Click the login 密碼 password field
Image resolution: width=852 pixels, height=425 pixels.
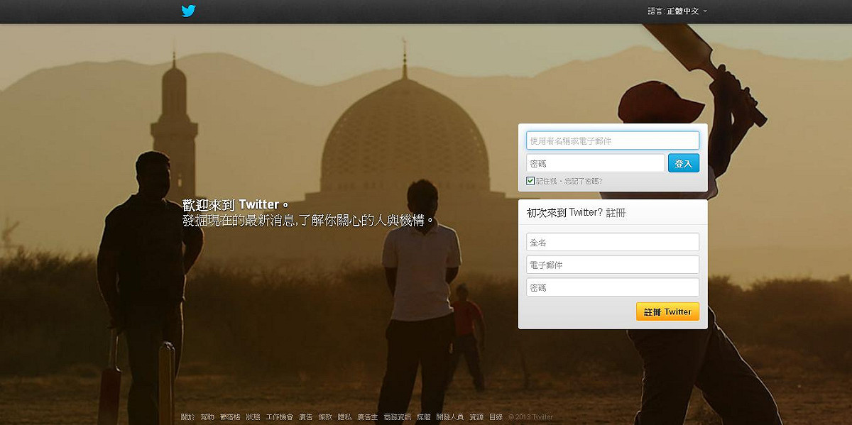pos(596,163)
